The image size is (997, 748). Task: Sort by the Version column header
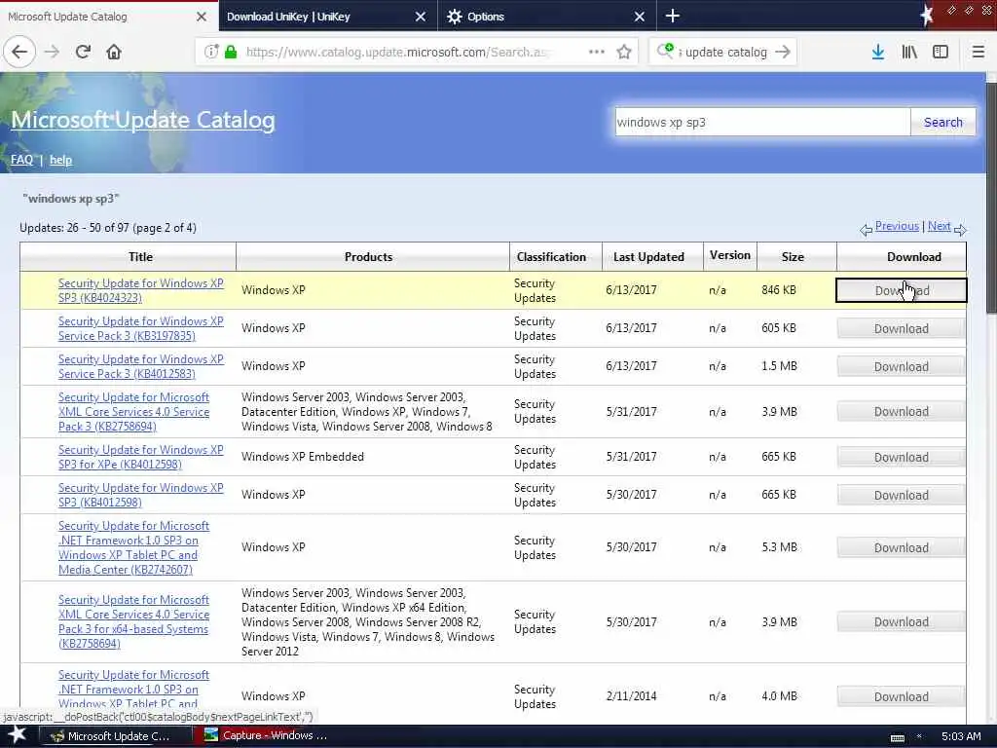(x=730, y=256)
